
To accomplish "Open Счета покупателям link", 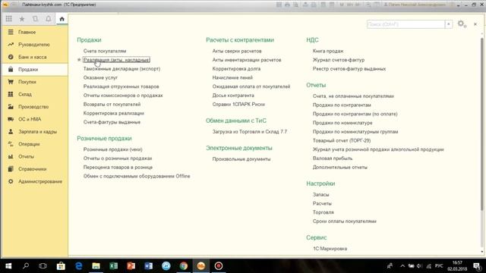I will pyautogui.click(x=105, y=51).
